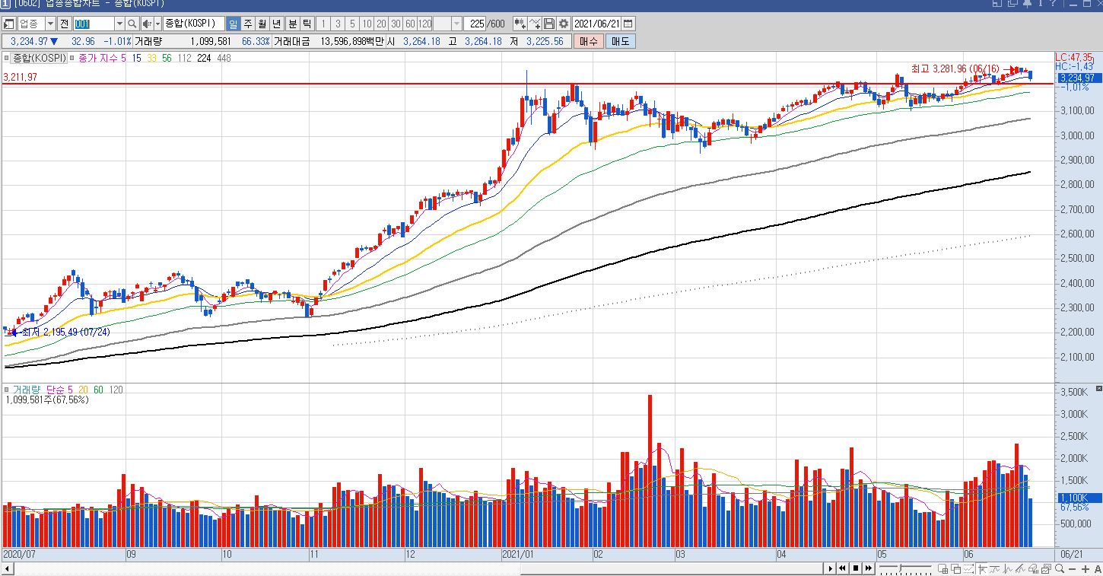
Task: Click the 2021/06/21 date input field
Action: (x=598, y=24)
